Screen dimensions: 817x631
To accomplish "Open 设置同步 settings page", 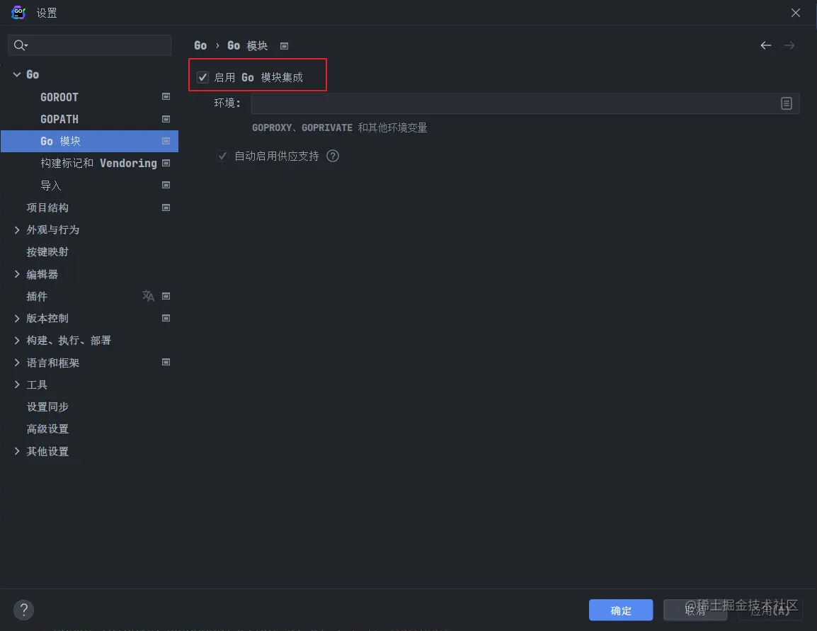I will [x=90, y=407].
